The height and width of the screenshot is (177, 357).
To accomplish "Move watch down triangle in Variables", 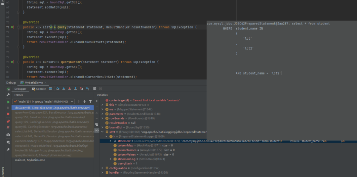I will coord(97,118).
